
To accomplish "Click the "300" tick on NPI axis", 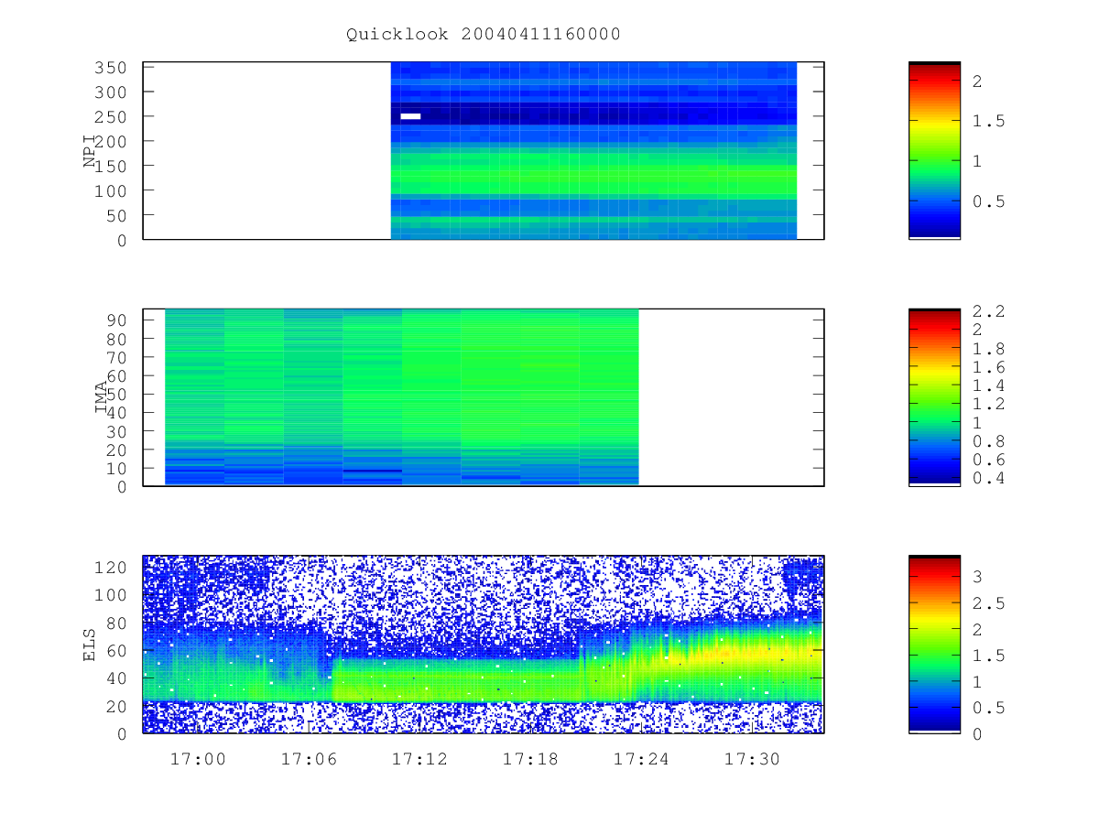I will [x=113, y=92].
